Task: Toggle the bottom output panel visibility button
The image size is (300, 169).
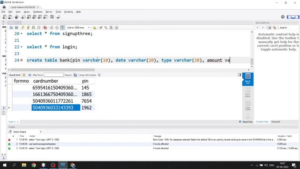Action: tap(293, 17)
